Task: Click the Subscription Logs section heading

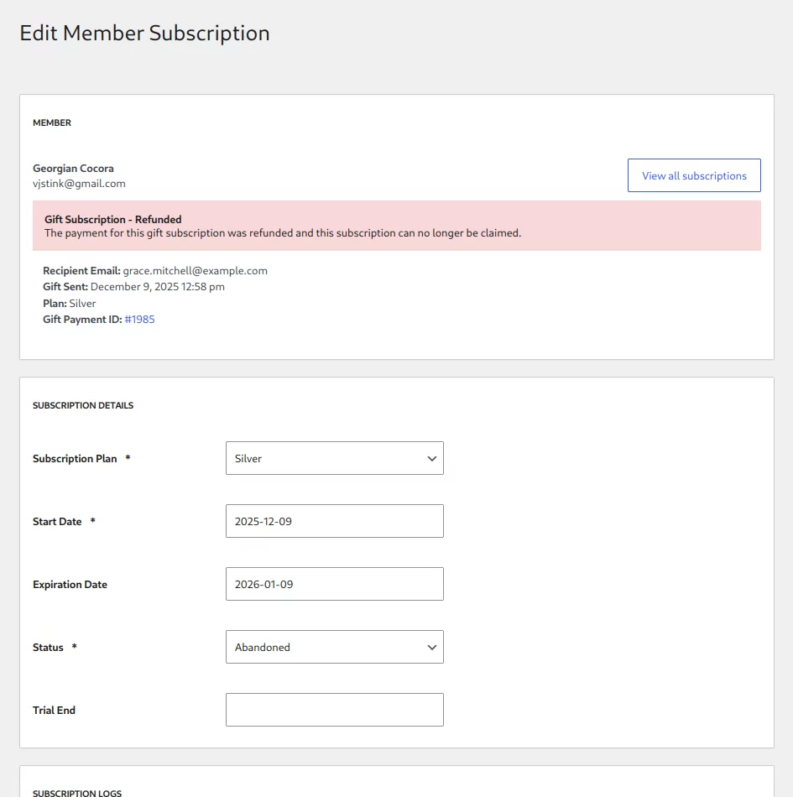Action: pos(77,793)
